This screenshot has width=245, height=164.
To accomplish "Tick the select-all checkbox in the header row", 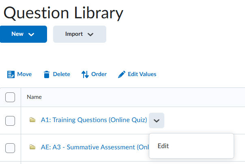I will click(x=10, y=97).
